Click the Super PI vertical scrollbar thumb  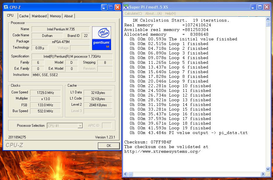[268, 24]
